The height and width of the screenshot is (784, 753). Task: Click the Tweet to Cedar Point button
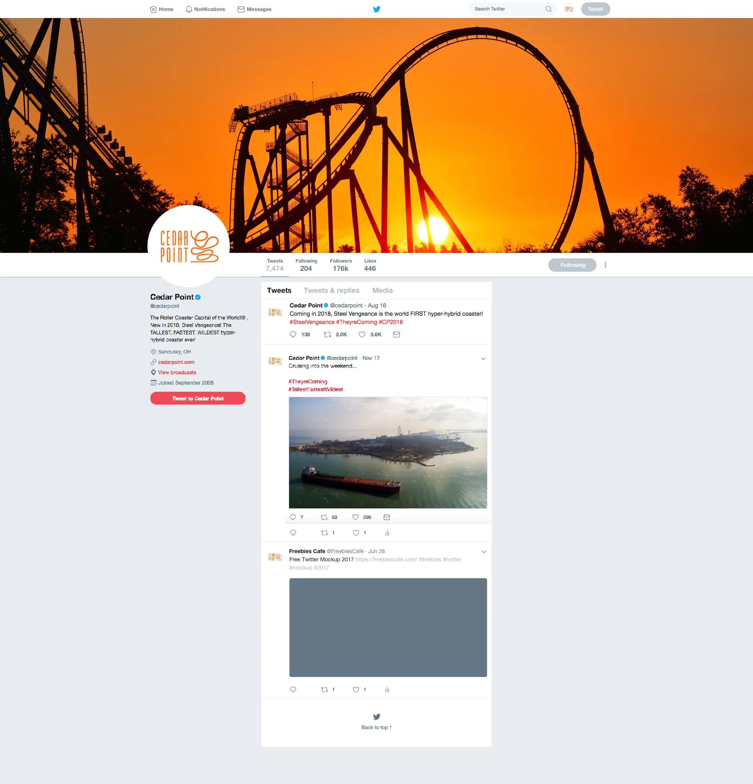198,398
